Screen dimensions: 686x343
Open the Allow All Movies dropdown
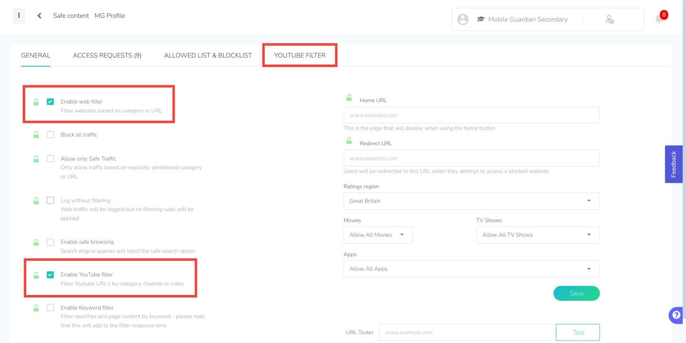pyautogui.click(x=378, y=235)
